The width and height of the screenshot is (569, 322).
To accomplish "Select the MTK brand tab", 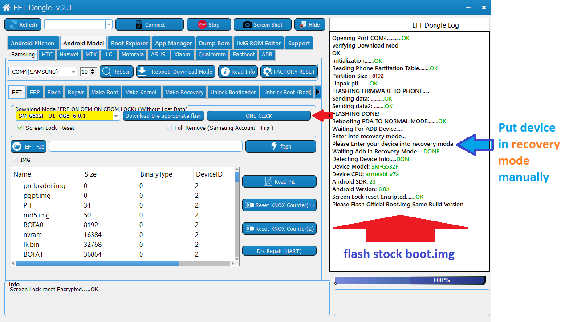I will 91,55.
